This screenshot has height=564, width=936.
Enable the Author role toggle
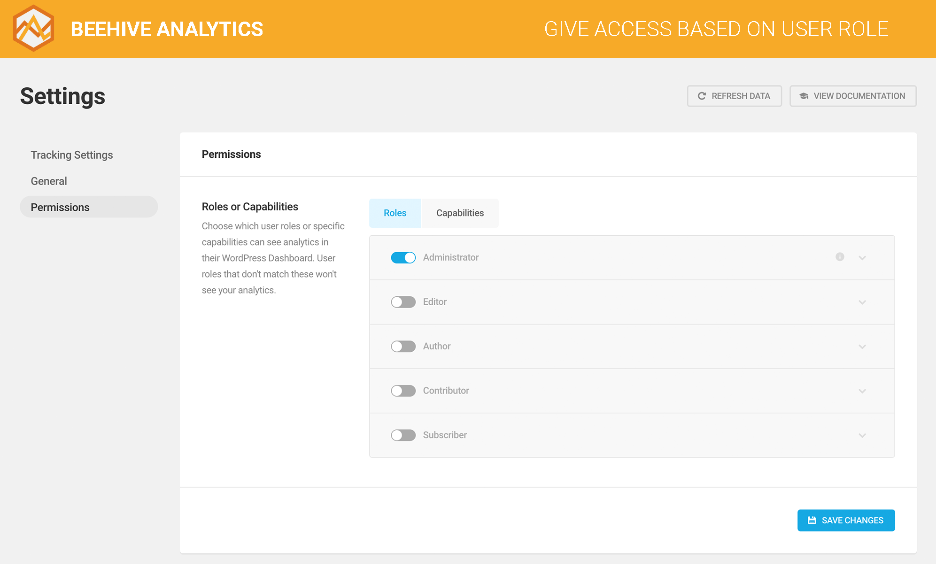[x=403, y=346]
